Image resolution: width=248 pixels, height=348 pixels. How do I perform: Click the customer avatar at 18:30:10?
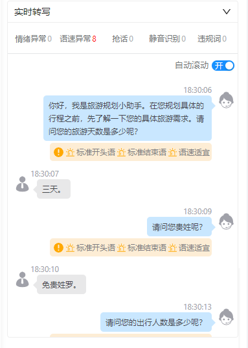coord(23,279)
